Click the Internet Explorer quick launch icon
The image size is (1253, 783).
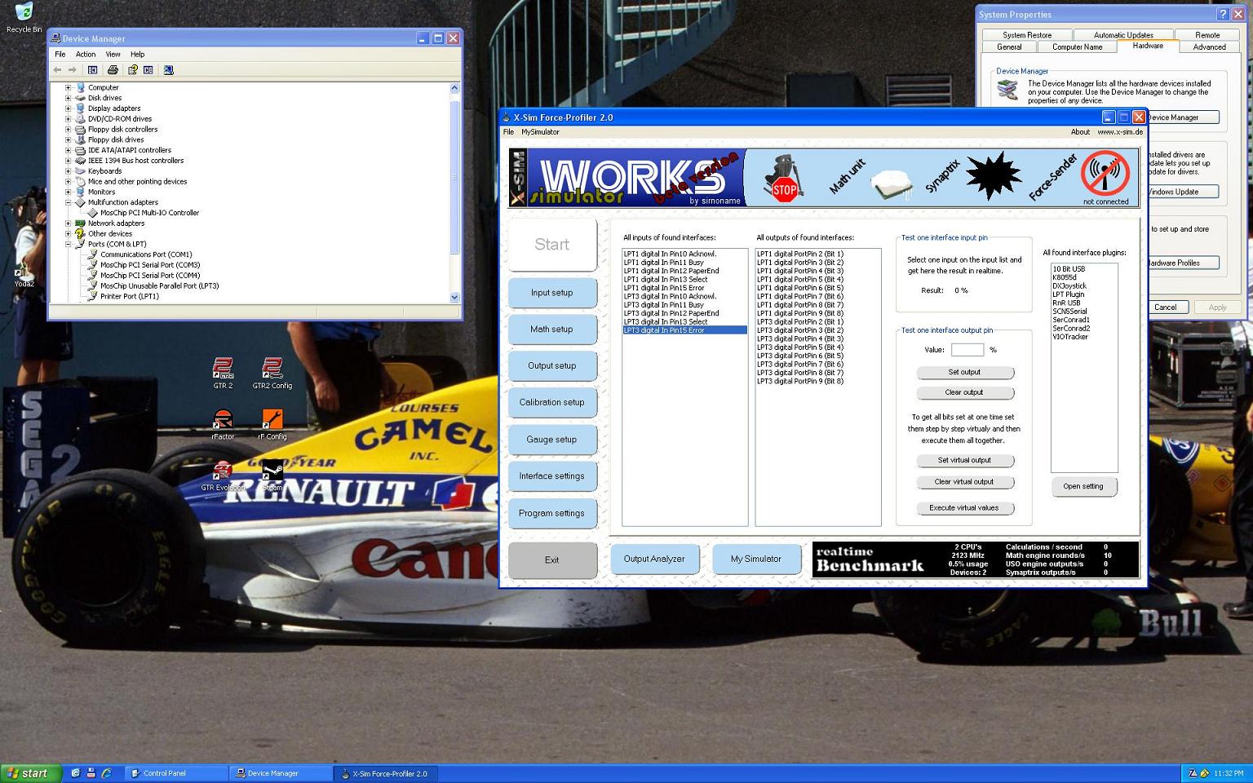(x=106, y=773)
